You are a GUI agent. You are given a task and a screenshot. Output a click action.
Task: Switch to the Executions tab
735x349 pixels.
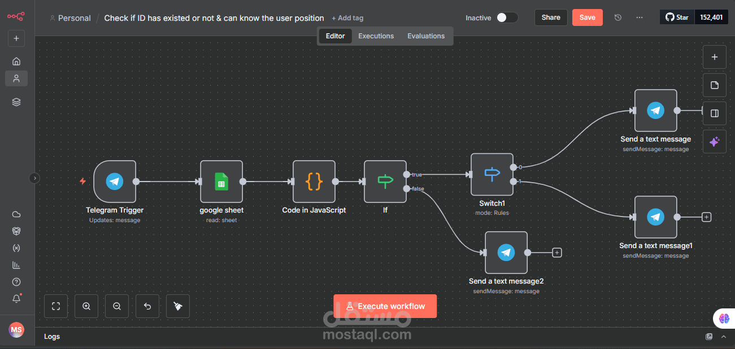click(376, 36)
